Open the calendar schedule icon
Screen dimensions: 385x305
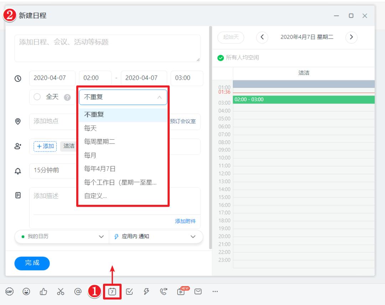click(112, 291)
